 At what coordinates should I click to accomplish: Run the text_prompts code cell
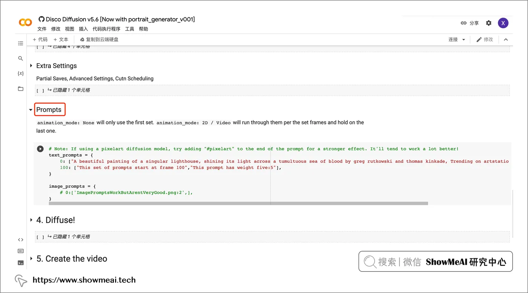(x=40, y=149)
